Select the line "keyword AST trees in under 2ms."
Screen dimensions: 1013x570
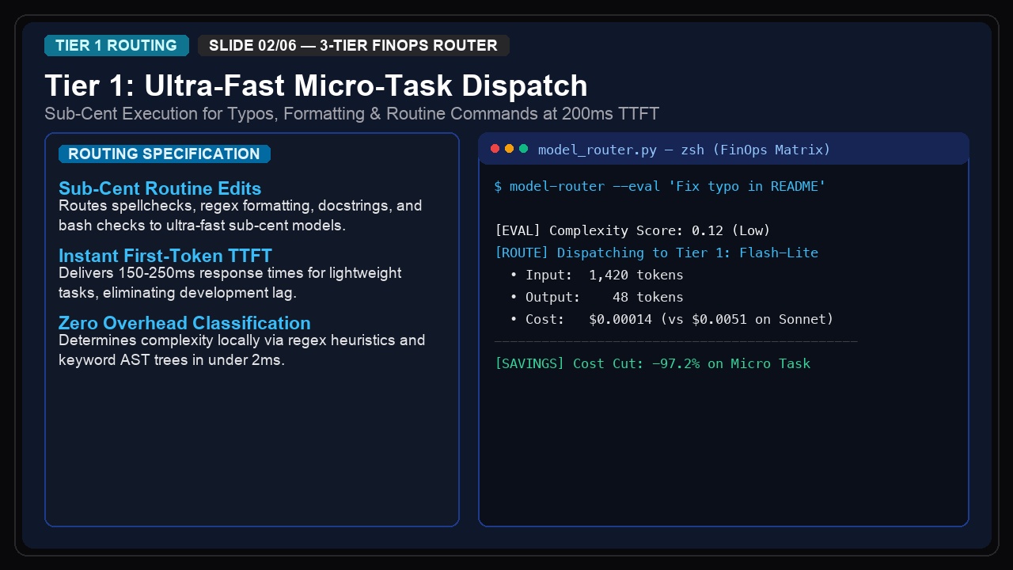pyautogui.click(x=172, y=359)
